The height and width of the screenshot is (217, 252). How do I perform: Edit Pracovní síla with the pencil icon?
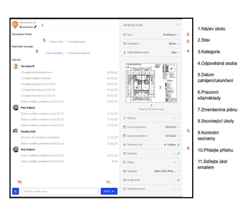point(179,145)
